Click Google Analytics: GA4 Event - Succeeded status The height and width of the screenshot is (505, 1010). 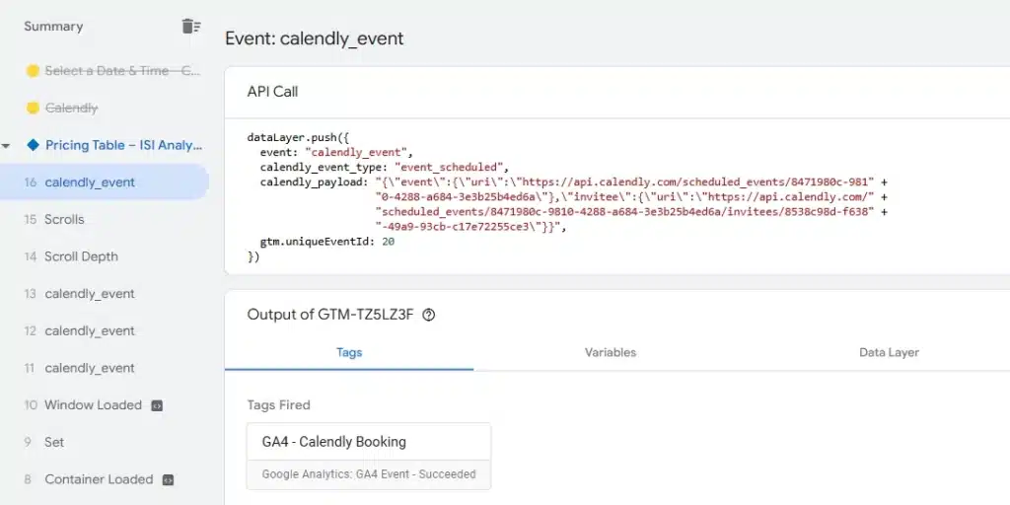[x=369, y=474]
